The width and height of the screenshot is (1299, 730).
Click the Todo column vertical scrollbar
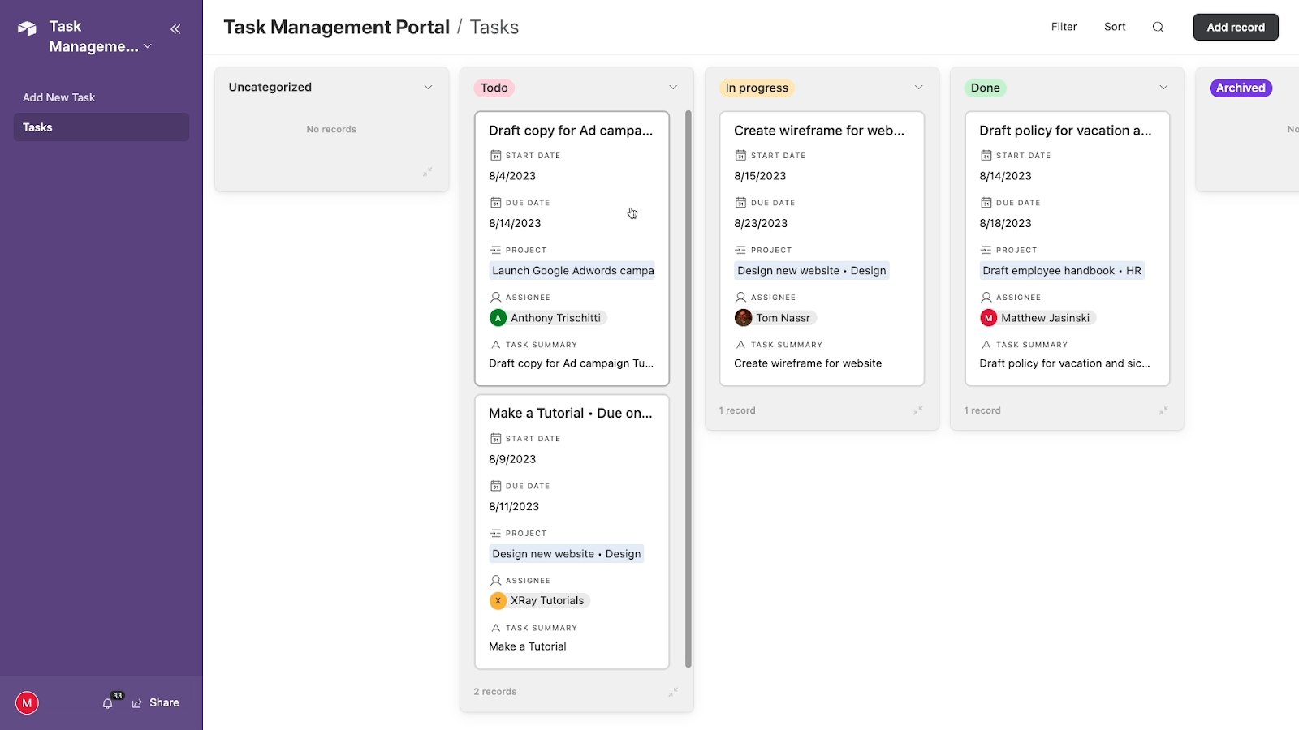688,389
